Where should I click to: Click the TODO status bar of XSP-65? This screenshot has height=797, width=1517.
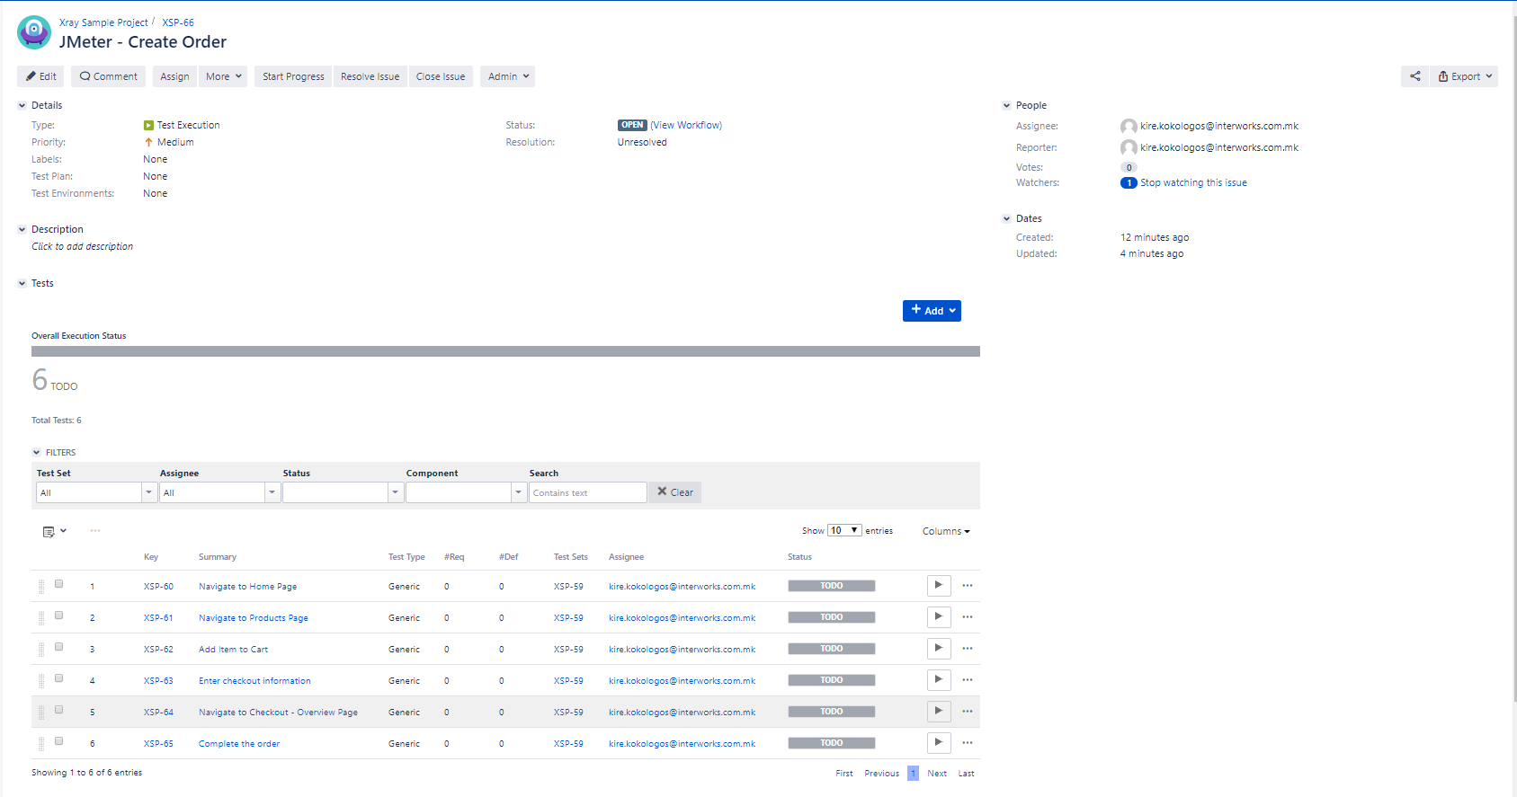coord(832,743)
